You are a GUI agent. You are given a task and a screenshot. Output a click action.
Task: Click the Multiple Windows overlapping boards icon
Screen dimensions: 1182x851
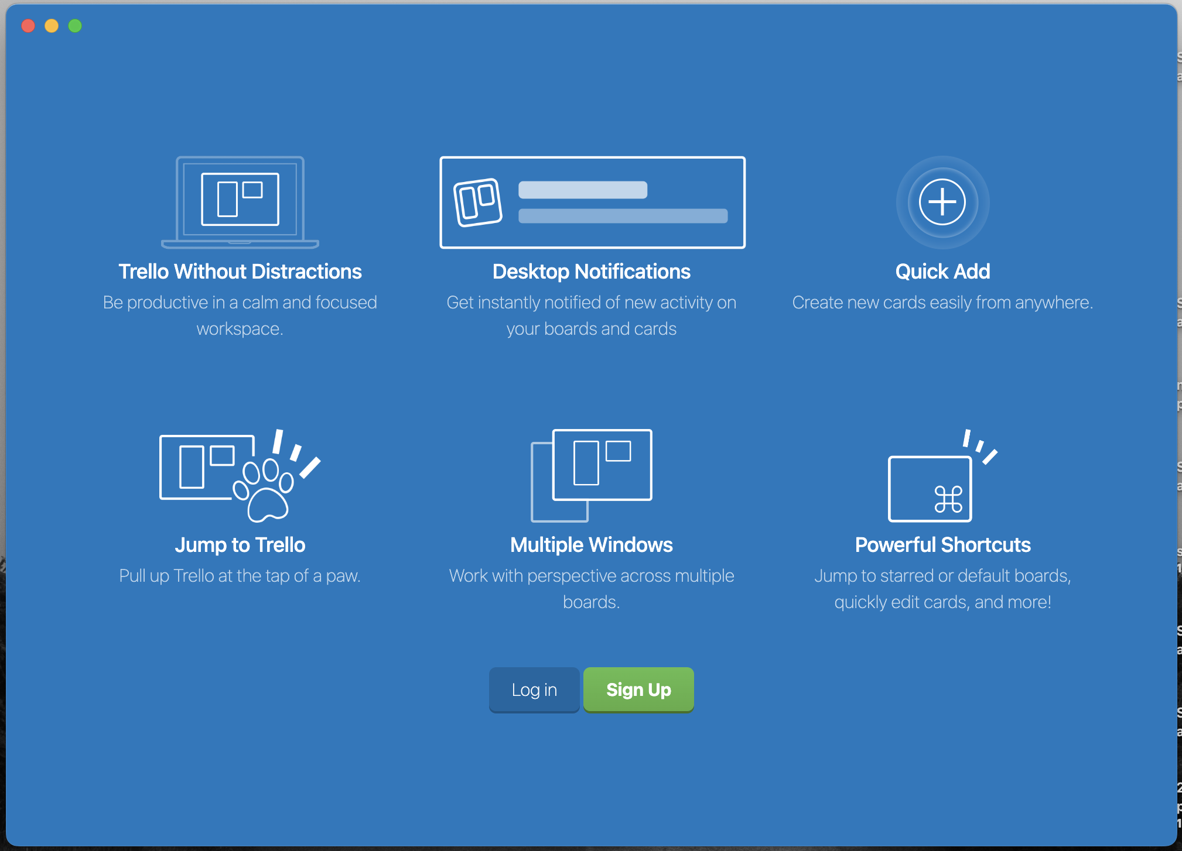(592, 475)
